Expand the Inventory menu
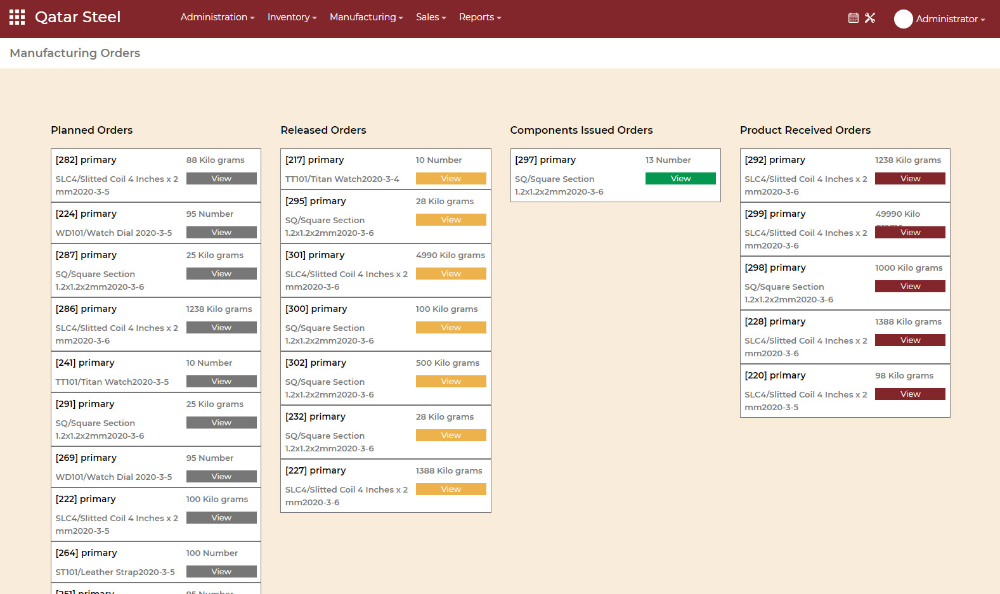1000x594 pixels. pos(292,17)
